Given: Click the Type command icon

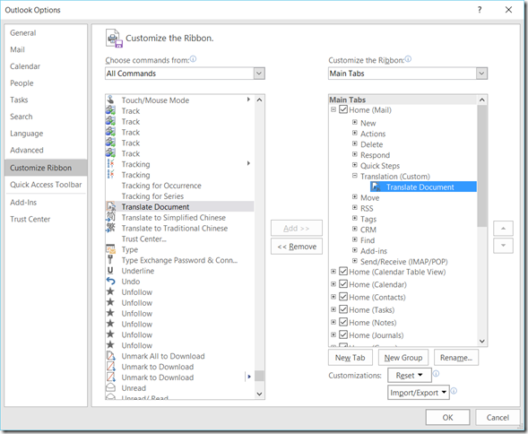Looking at the screenshot, I should (x=110, y=249).
